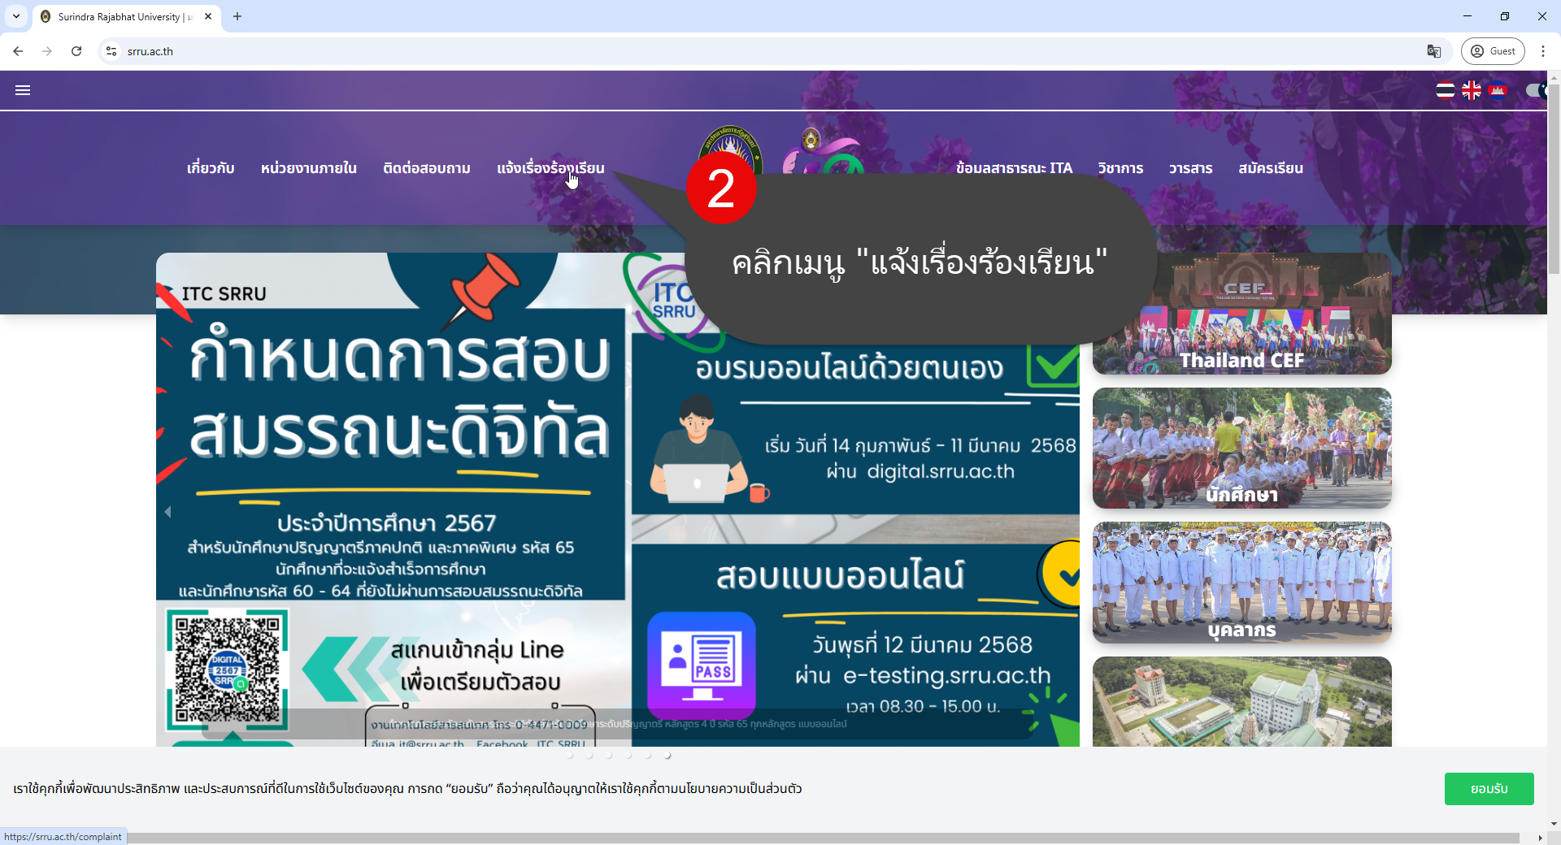Open Chrome's three-dot menu

(x=1543, y=51)
